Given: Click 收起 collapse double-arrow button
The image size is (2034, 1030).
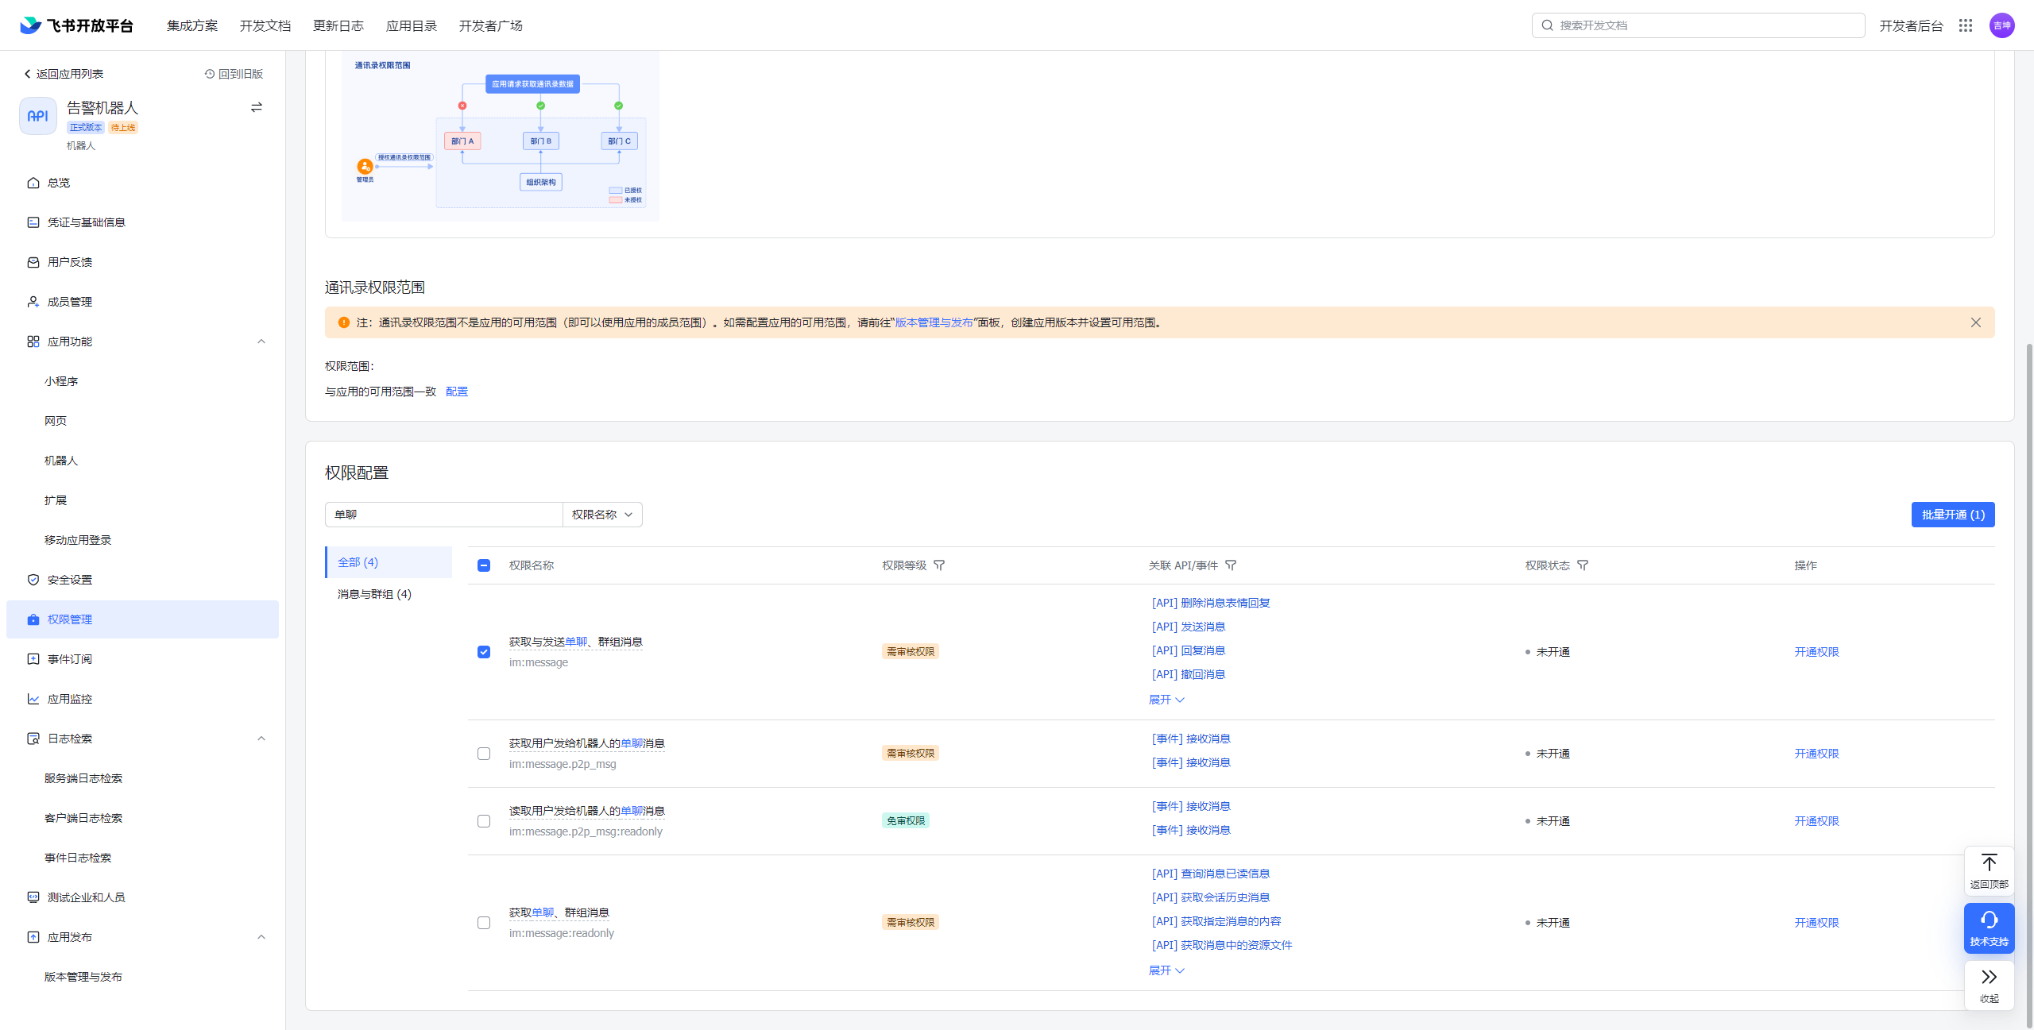Looking at the screenshot, I should click(x=1990, y=985).
